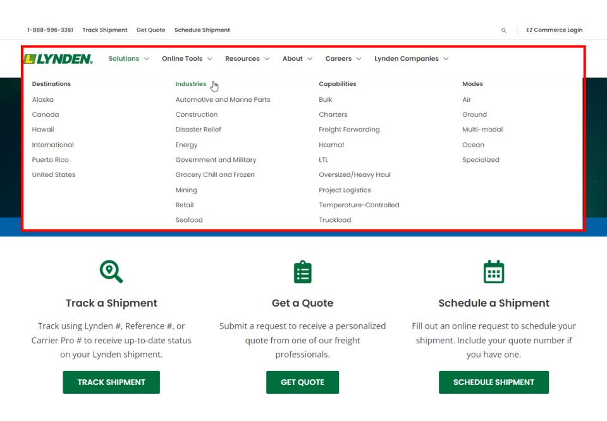This screenshot has width=607, height=421.
Task: Click the Lynden logo
Action: click(x=58, y=59)
